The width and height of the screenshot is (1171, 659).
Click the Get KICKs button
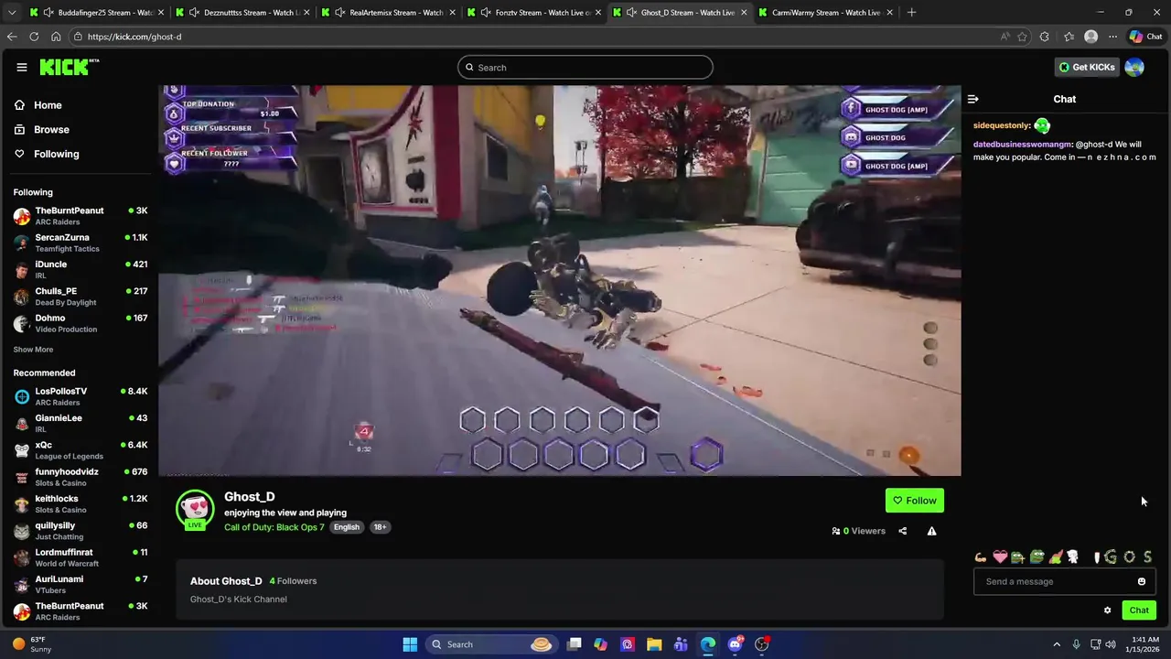(x=1086, y=67)
